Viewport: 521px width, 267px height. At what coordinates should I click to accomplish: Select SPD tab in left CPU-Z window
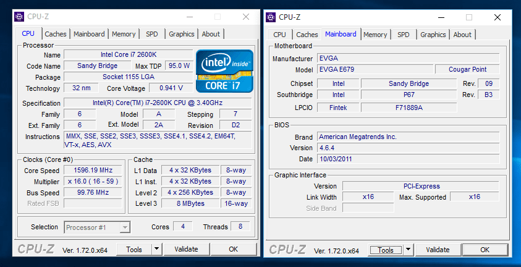pyautogui.click(x=152, y=34)
